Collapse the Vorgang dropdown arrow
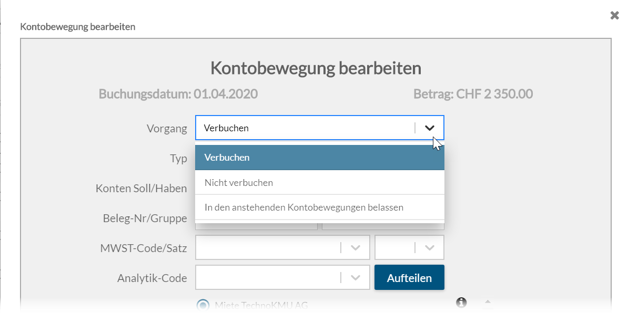 coord(429,128)
